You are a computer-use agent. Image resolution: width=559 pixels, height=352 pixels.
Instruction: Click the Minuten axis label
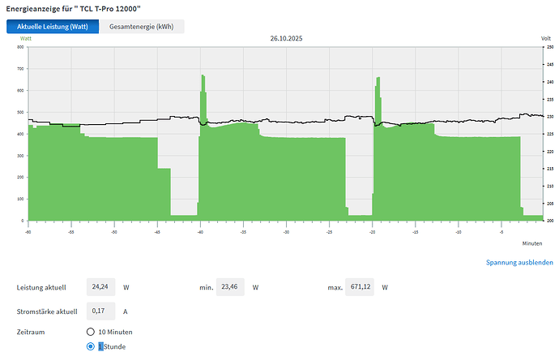pos(531,243)
